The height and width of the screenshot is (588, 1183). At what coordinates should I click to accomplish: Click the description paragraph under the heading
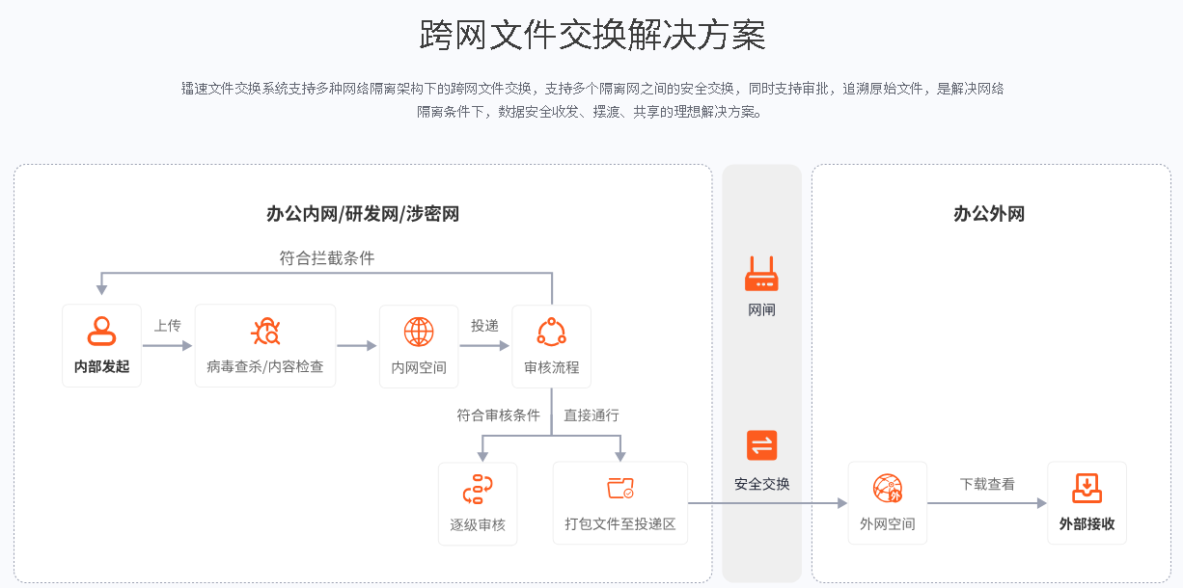coord(591,99)
